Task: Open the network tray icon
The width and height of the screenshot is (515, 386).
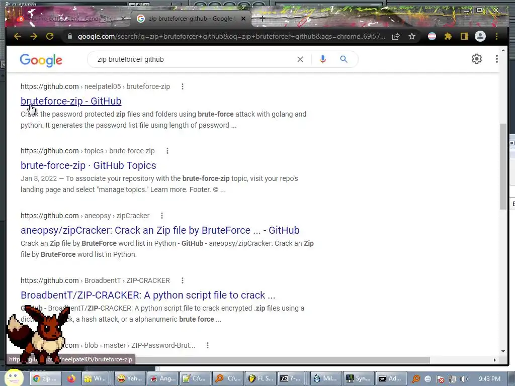Action: coord(452,379)
